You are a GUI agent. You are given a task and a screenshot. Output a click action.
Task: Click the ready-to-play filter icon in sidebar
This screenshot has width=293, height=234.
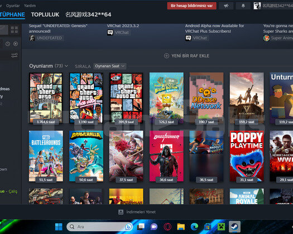click(x=16, y=44)
